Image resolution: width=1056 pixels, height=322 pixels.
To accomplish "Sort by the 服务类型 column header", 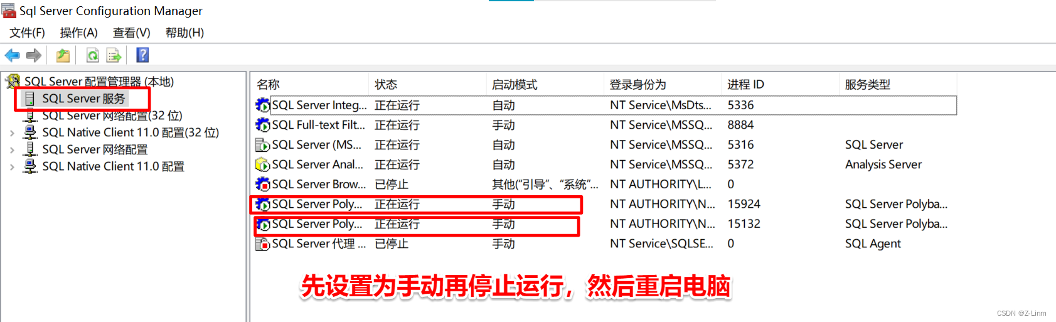I will [x=898, y=85].
